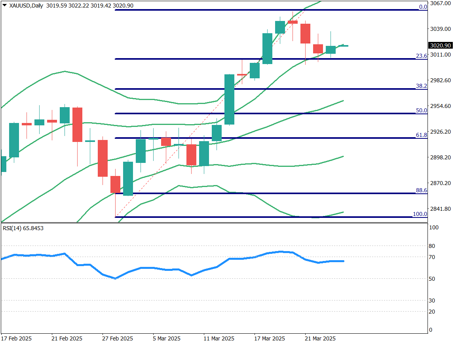Image resolution: width=456 pixels, height=344 pixels.
Task: Open the dropdown triangle beside XAUUSD,Daily
Action: (4, 6)
